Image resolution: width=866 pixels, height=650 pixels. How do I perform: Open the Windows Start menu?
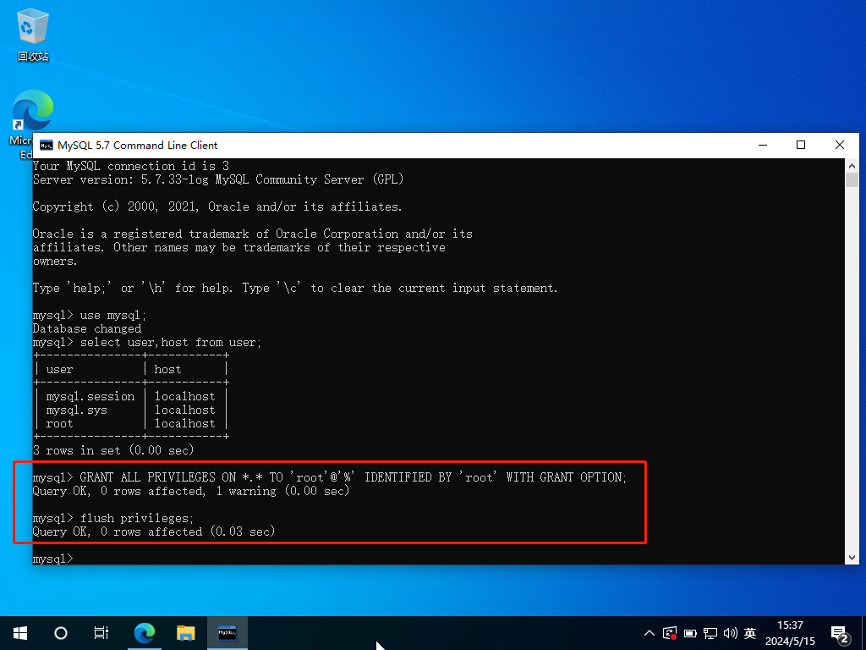click(x=20, y=632)
